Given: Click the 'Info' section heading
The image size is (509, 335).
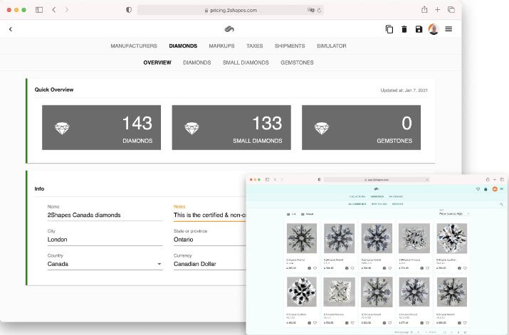Looking at the screenshot, I should pos(39,188).
